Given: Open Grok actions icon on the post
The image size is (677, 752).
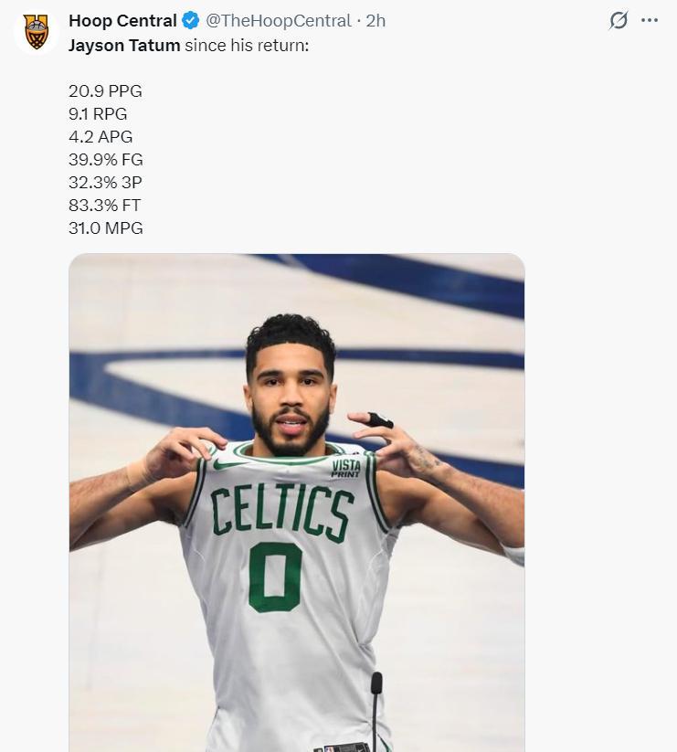Looking at the screenshot, I should point(619,20).
